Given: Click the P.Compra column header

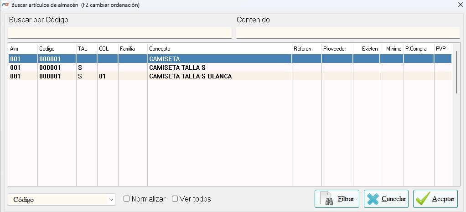Looking at the screenshot, I should coord(419,49).
